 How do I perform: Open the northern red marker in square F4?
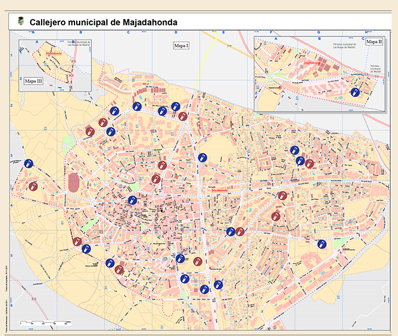[283, 196]
